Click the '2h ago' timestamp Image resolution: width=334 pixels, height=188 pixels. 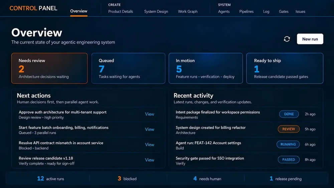tap(310, 114)
